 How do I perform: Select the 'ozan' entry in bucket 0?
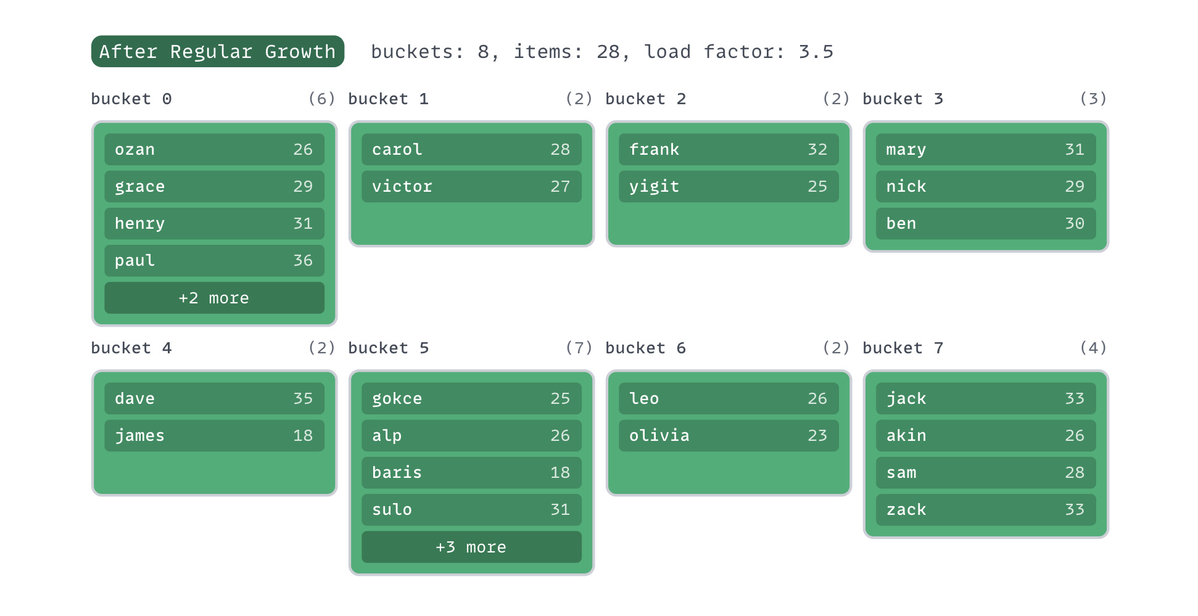coord(214,149)
